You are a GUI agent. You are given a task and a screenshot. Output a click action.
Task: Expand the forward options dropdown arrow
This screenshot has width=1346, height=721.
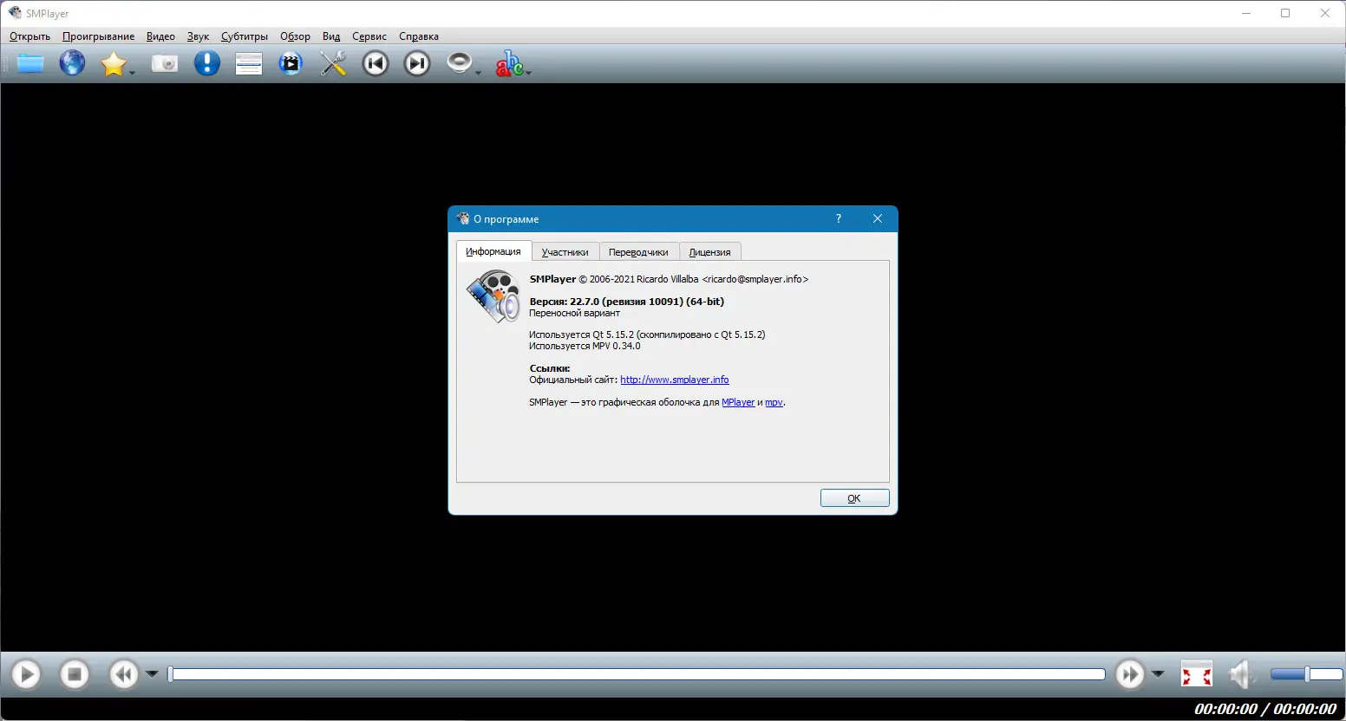(1158, 673)
